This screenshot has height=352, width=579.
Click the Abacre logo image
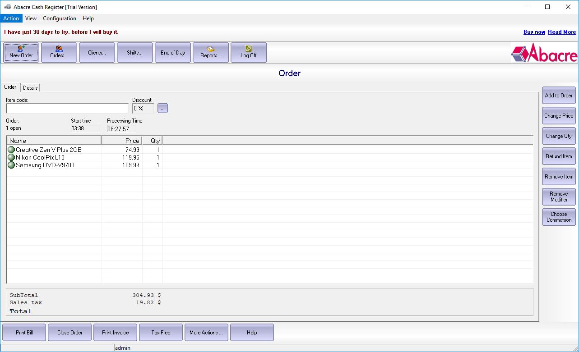[x=543, y=53]
